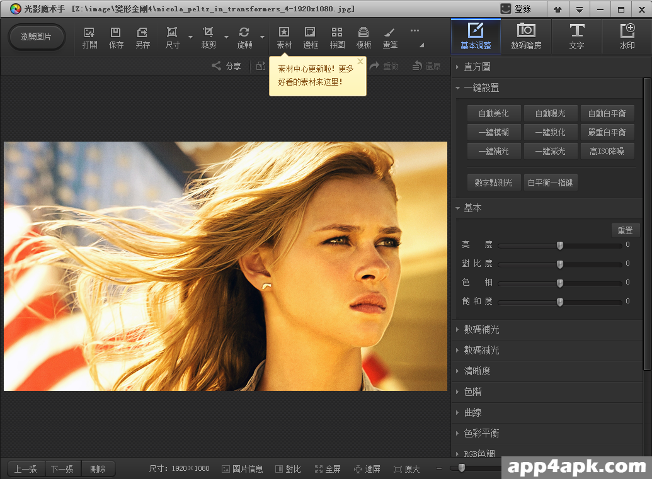This screenshot has width=652, height=479.
Task: Apply 一鍵模糊 blur
Action: (494, 133)
